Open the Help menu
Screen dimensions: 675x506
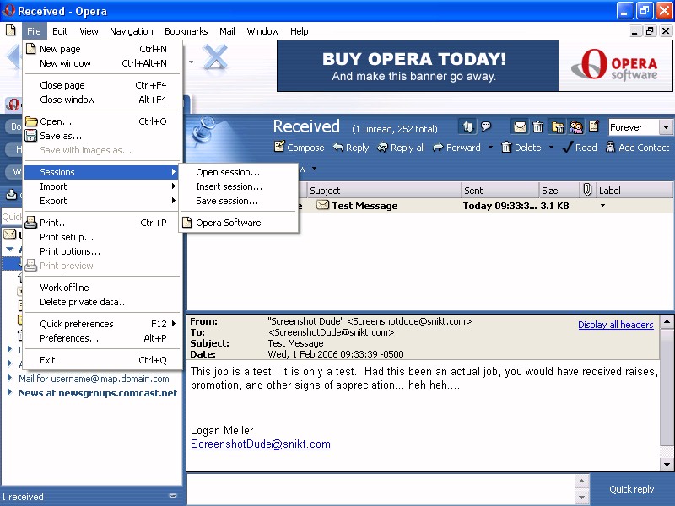[x=299, y=31]
